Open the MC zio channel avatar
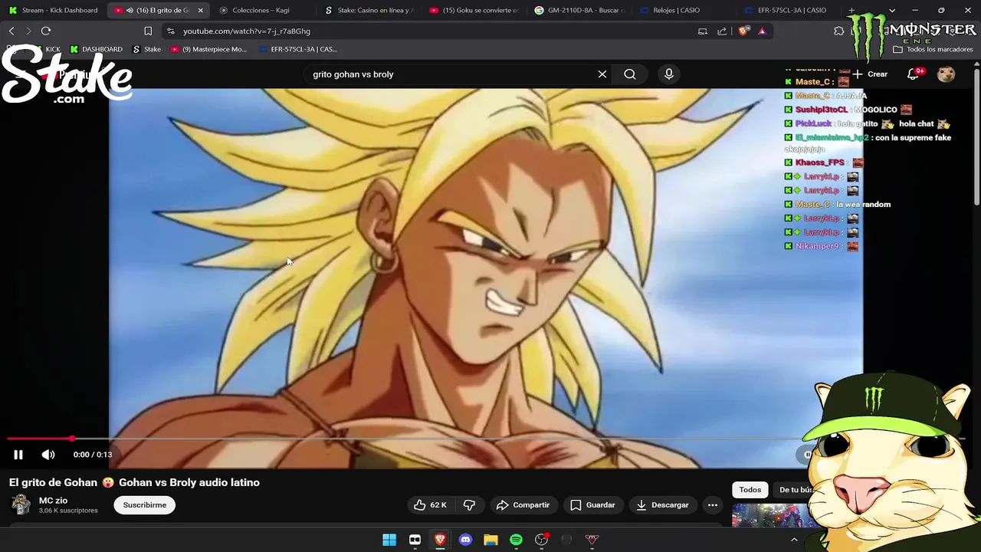Viewport: 981px width, 552px height. tap(21, 504)
